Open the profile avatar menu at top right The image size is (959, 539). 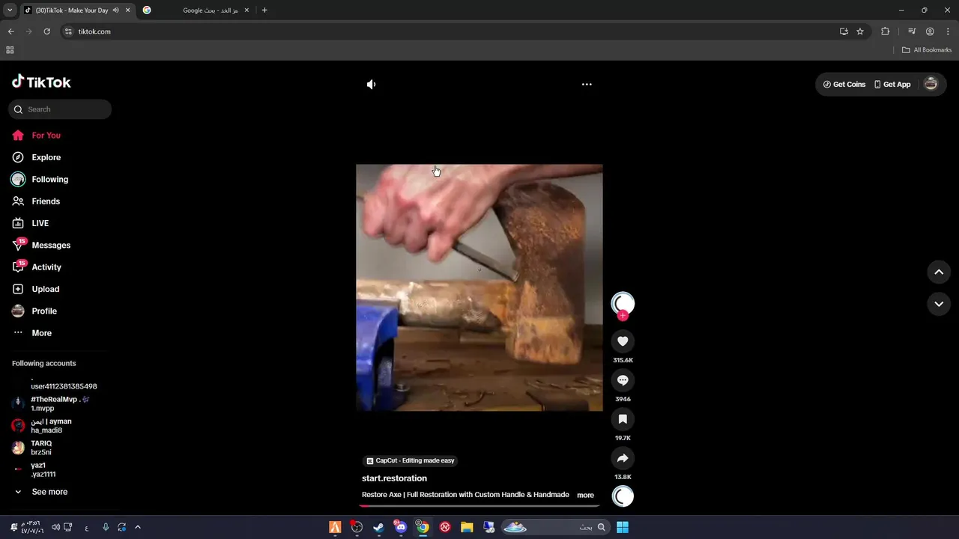tap(931, 84)
